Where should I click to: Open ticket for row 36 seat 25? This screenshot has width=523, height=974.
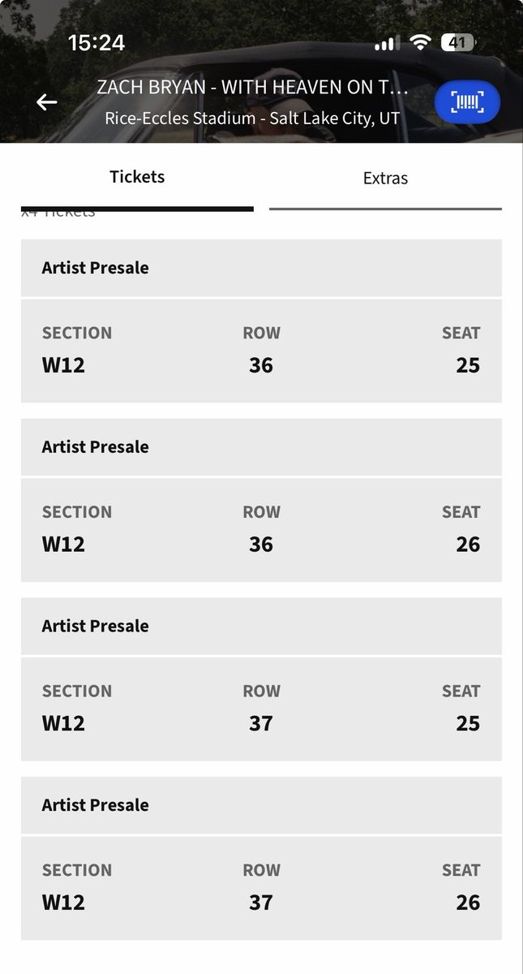(261, 351)
